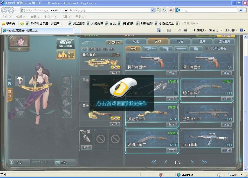Filter weapons by the rifle icon
The image size is (248, 178).
tap(149, 49)
